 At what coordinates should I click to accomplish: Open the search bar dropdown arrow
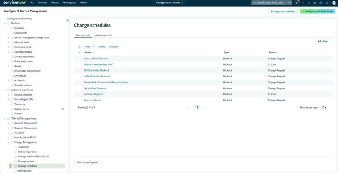pos(290,3)
